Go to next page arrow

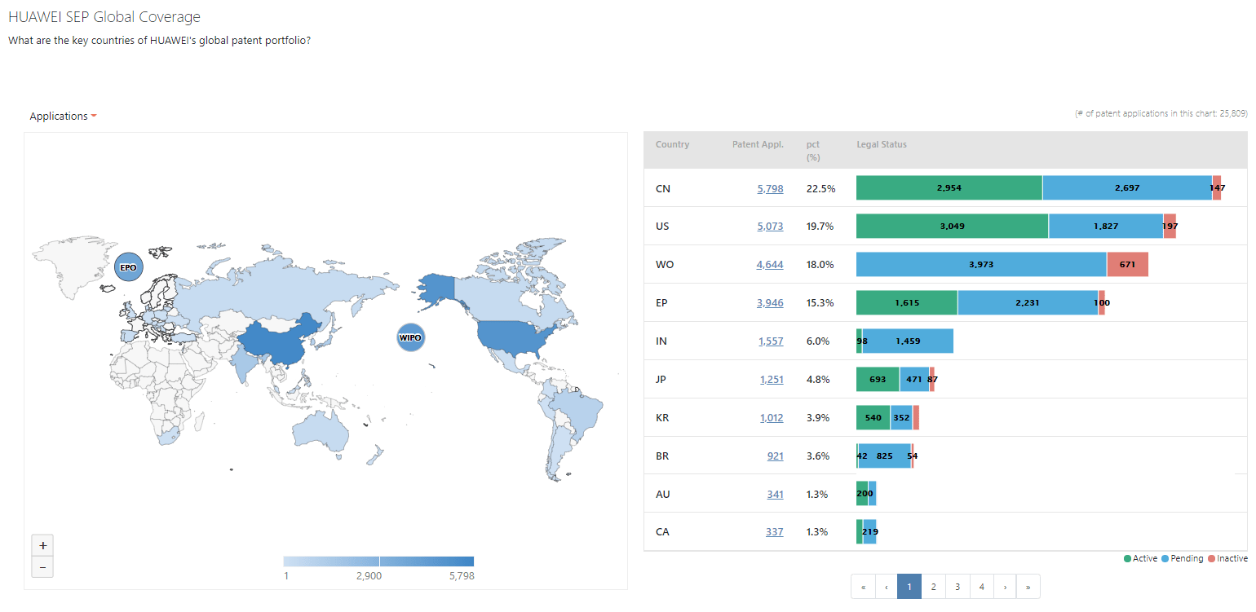pyautogui.click(x=1005, y=587)
